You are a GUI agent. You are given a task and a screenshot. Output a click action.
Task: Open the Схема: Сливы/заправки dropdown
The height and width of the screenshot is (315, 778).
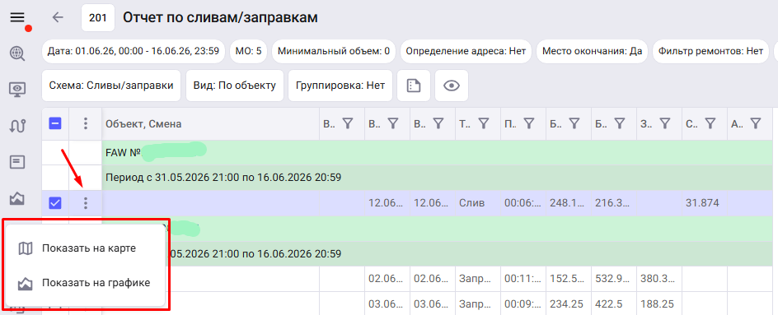click(x=111, y=86)
